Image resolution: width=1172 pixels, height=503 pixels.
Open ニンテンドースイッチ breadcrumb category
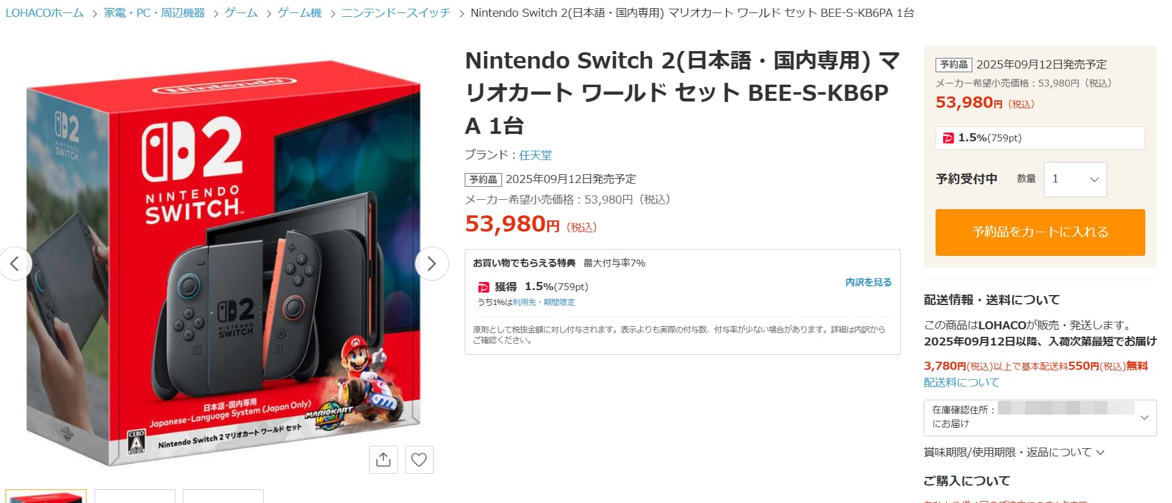click(396, 13)
